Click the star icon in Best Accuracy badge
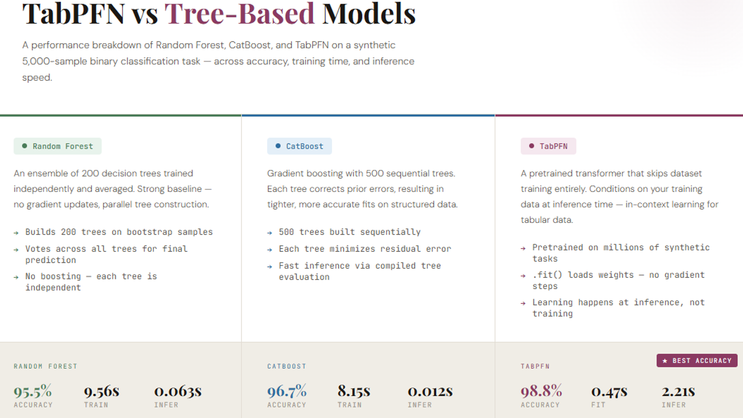743x418 pixels. pos(666,361)
